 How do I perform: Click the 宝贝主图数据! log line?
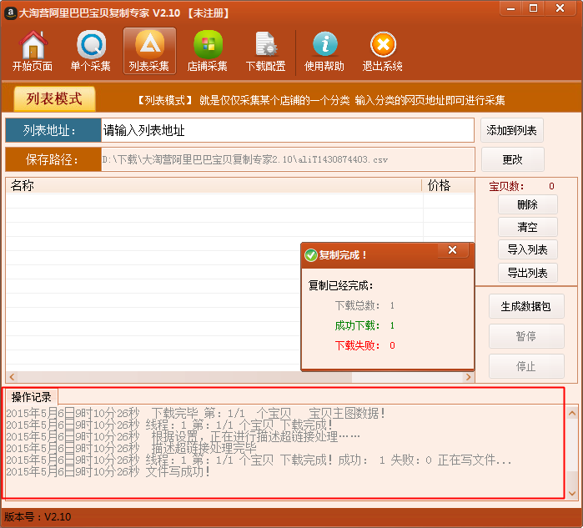(195, 413)
